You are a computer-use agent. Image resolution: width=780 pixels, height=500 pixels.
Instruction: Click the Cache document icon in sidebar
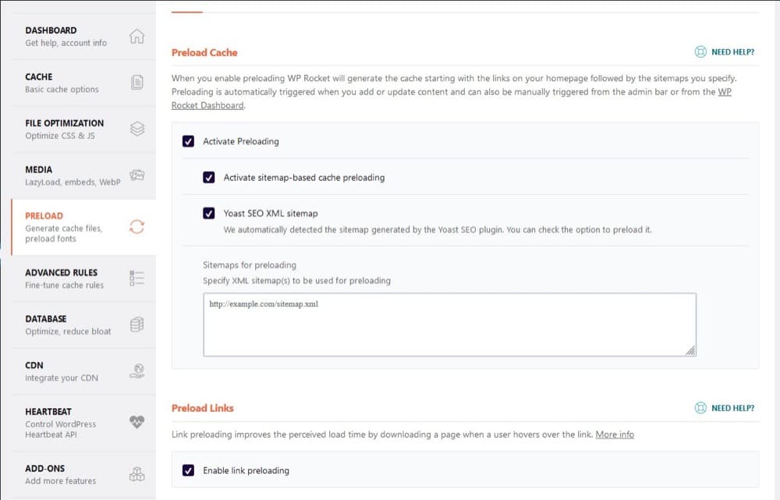[x=136, y=83]
